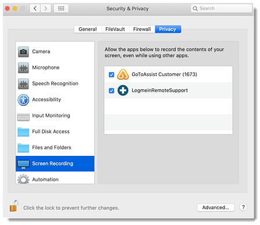The width and height of the screenshot is (260, 225).
Task: Click the GoToAssist Customer (1673) name
Action: [164, 74]
